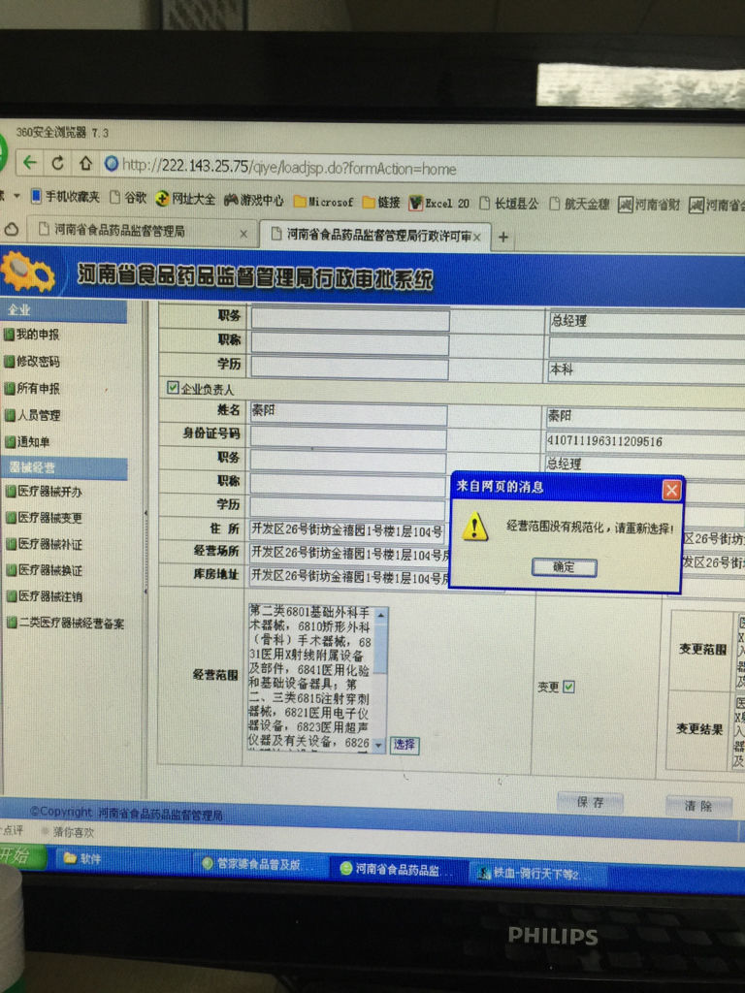Image resolution: width=745 pixels, height=993 pixels.
Task: Click scroll-down arrow in 经营范围 box
Action: click(379, 746)
